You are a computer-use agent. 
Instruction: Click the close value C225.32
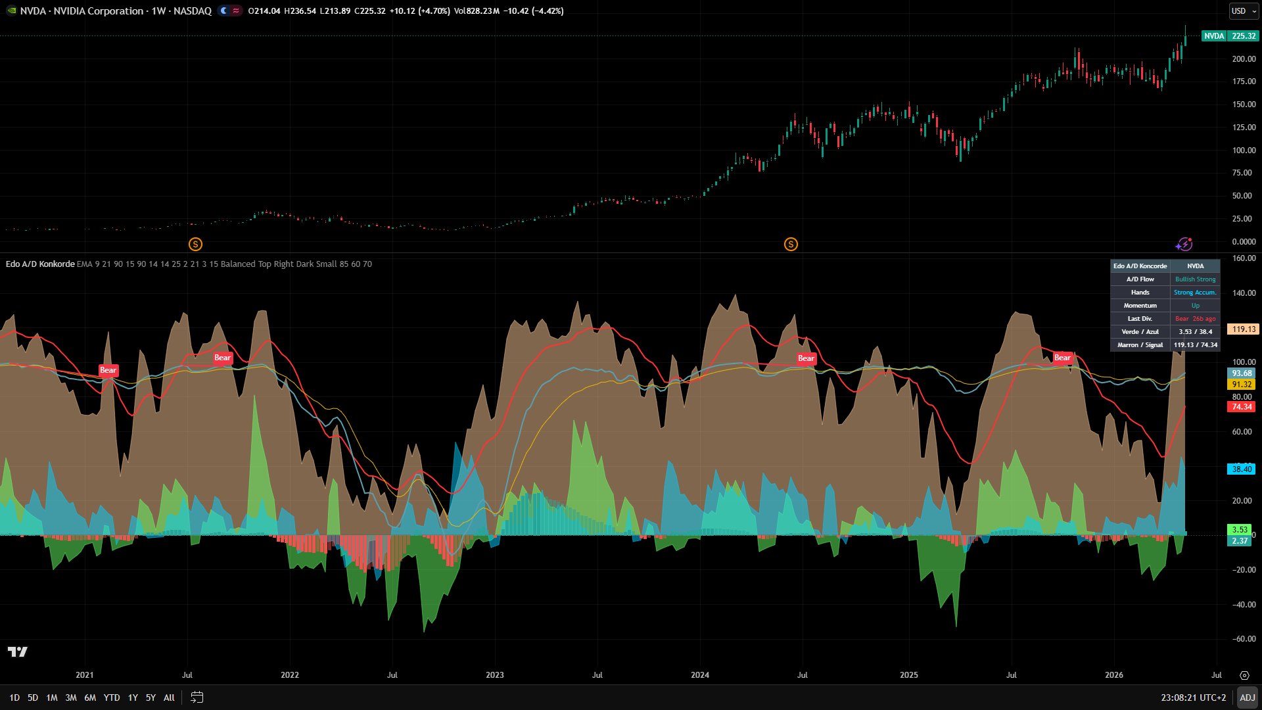pos(370,11)
